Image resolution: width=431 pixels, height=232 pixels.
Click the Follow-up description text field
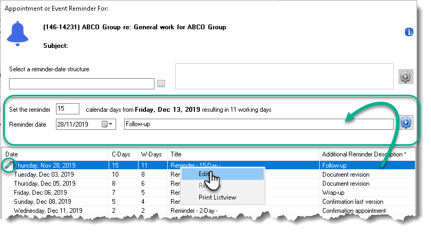tap(259, 124)
